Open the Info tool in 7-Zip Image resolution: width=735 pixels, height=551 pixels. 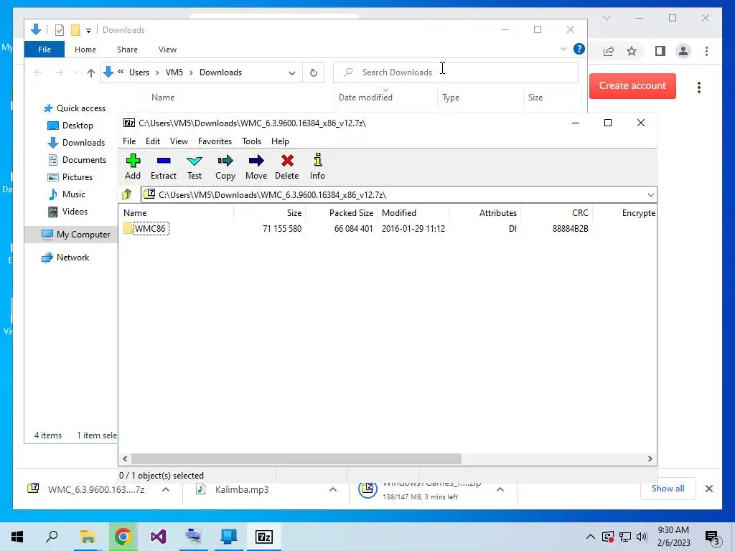coord(317,167)
